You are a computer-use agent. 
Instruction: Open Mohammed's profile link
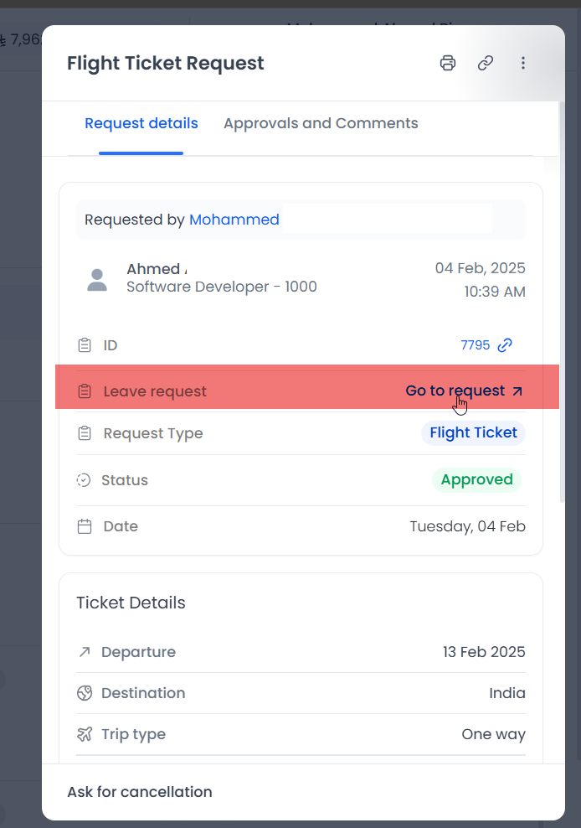234,219
